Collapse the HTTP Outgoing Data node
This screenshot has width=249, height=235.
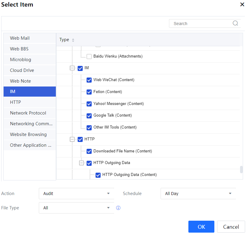click(x=81, y=163)
